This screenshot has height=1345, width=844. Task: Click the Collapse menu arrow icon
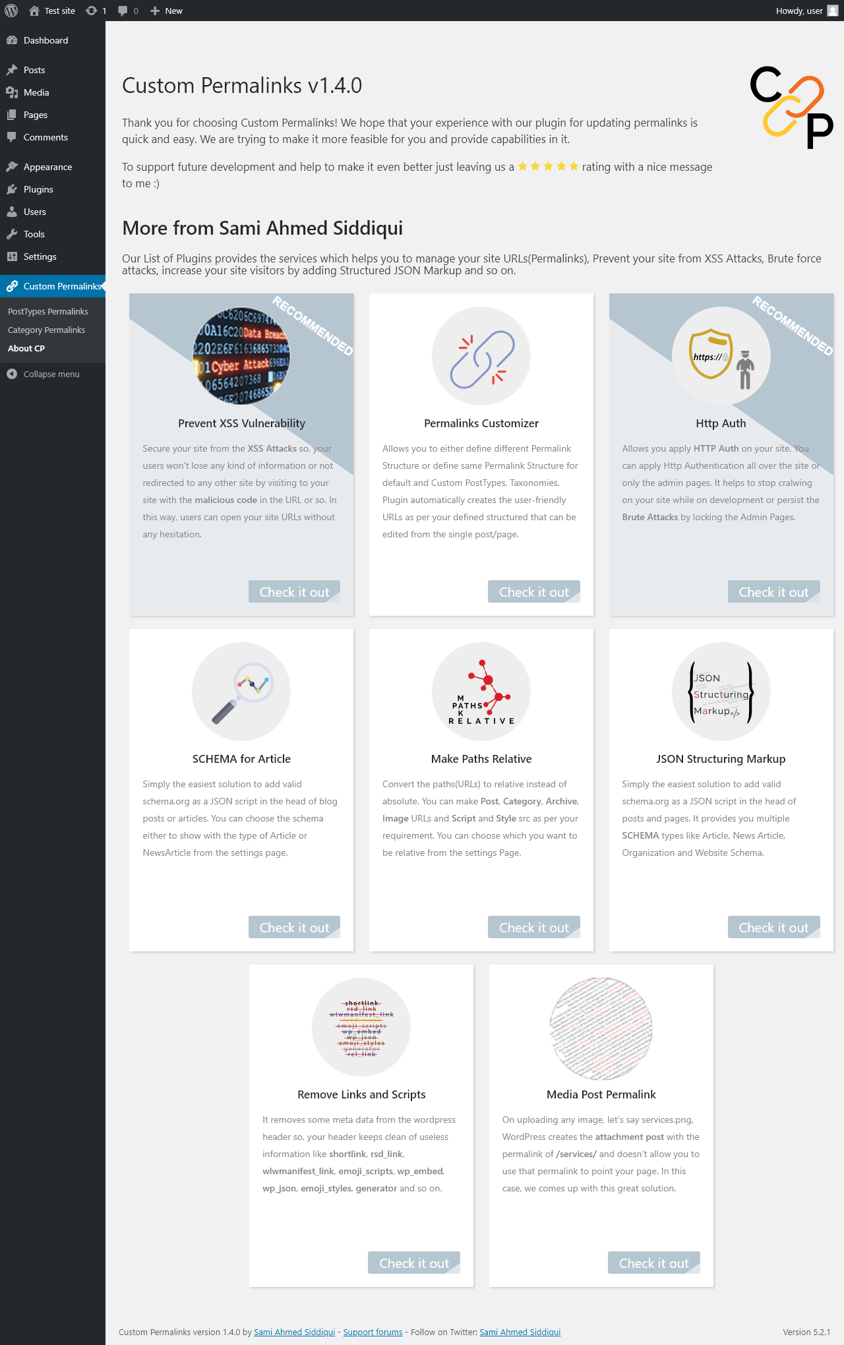pos(12,374)
